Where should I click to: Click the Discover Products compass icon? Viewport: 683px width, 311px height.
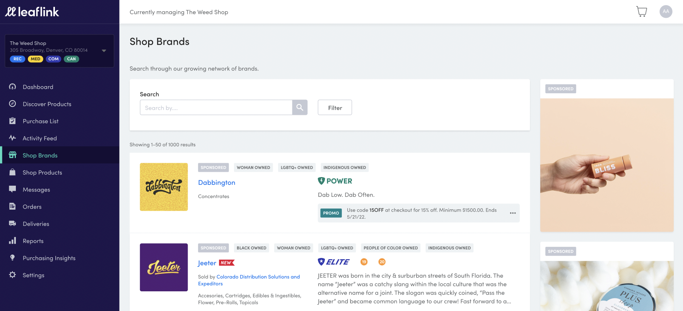click(12, 104)
